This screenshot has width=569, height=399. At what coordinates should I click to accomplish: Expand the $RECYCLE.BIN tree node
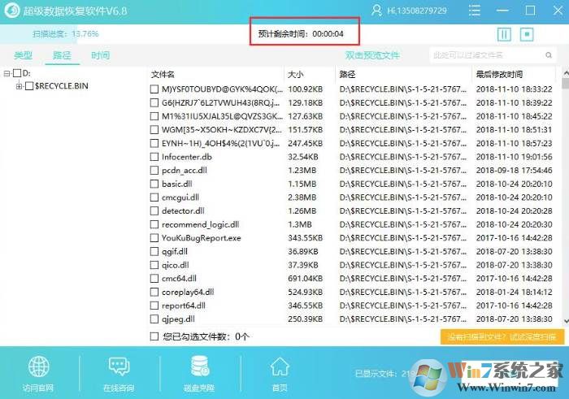19,86
